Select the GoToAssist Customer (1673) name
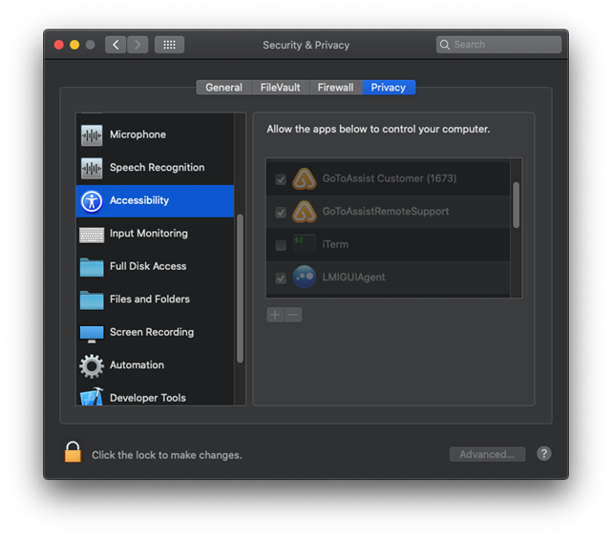612x537 pixels. (x=390, y=178)
